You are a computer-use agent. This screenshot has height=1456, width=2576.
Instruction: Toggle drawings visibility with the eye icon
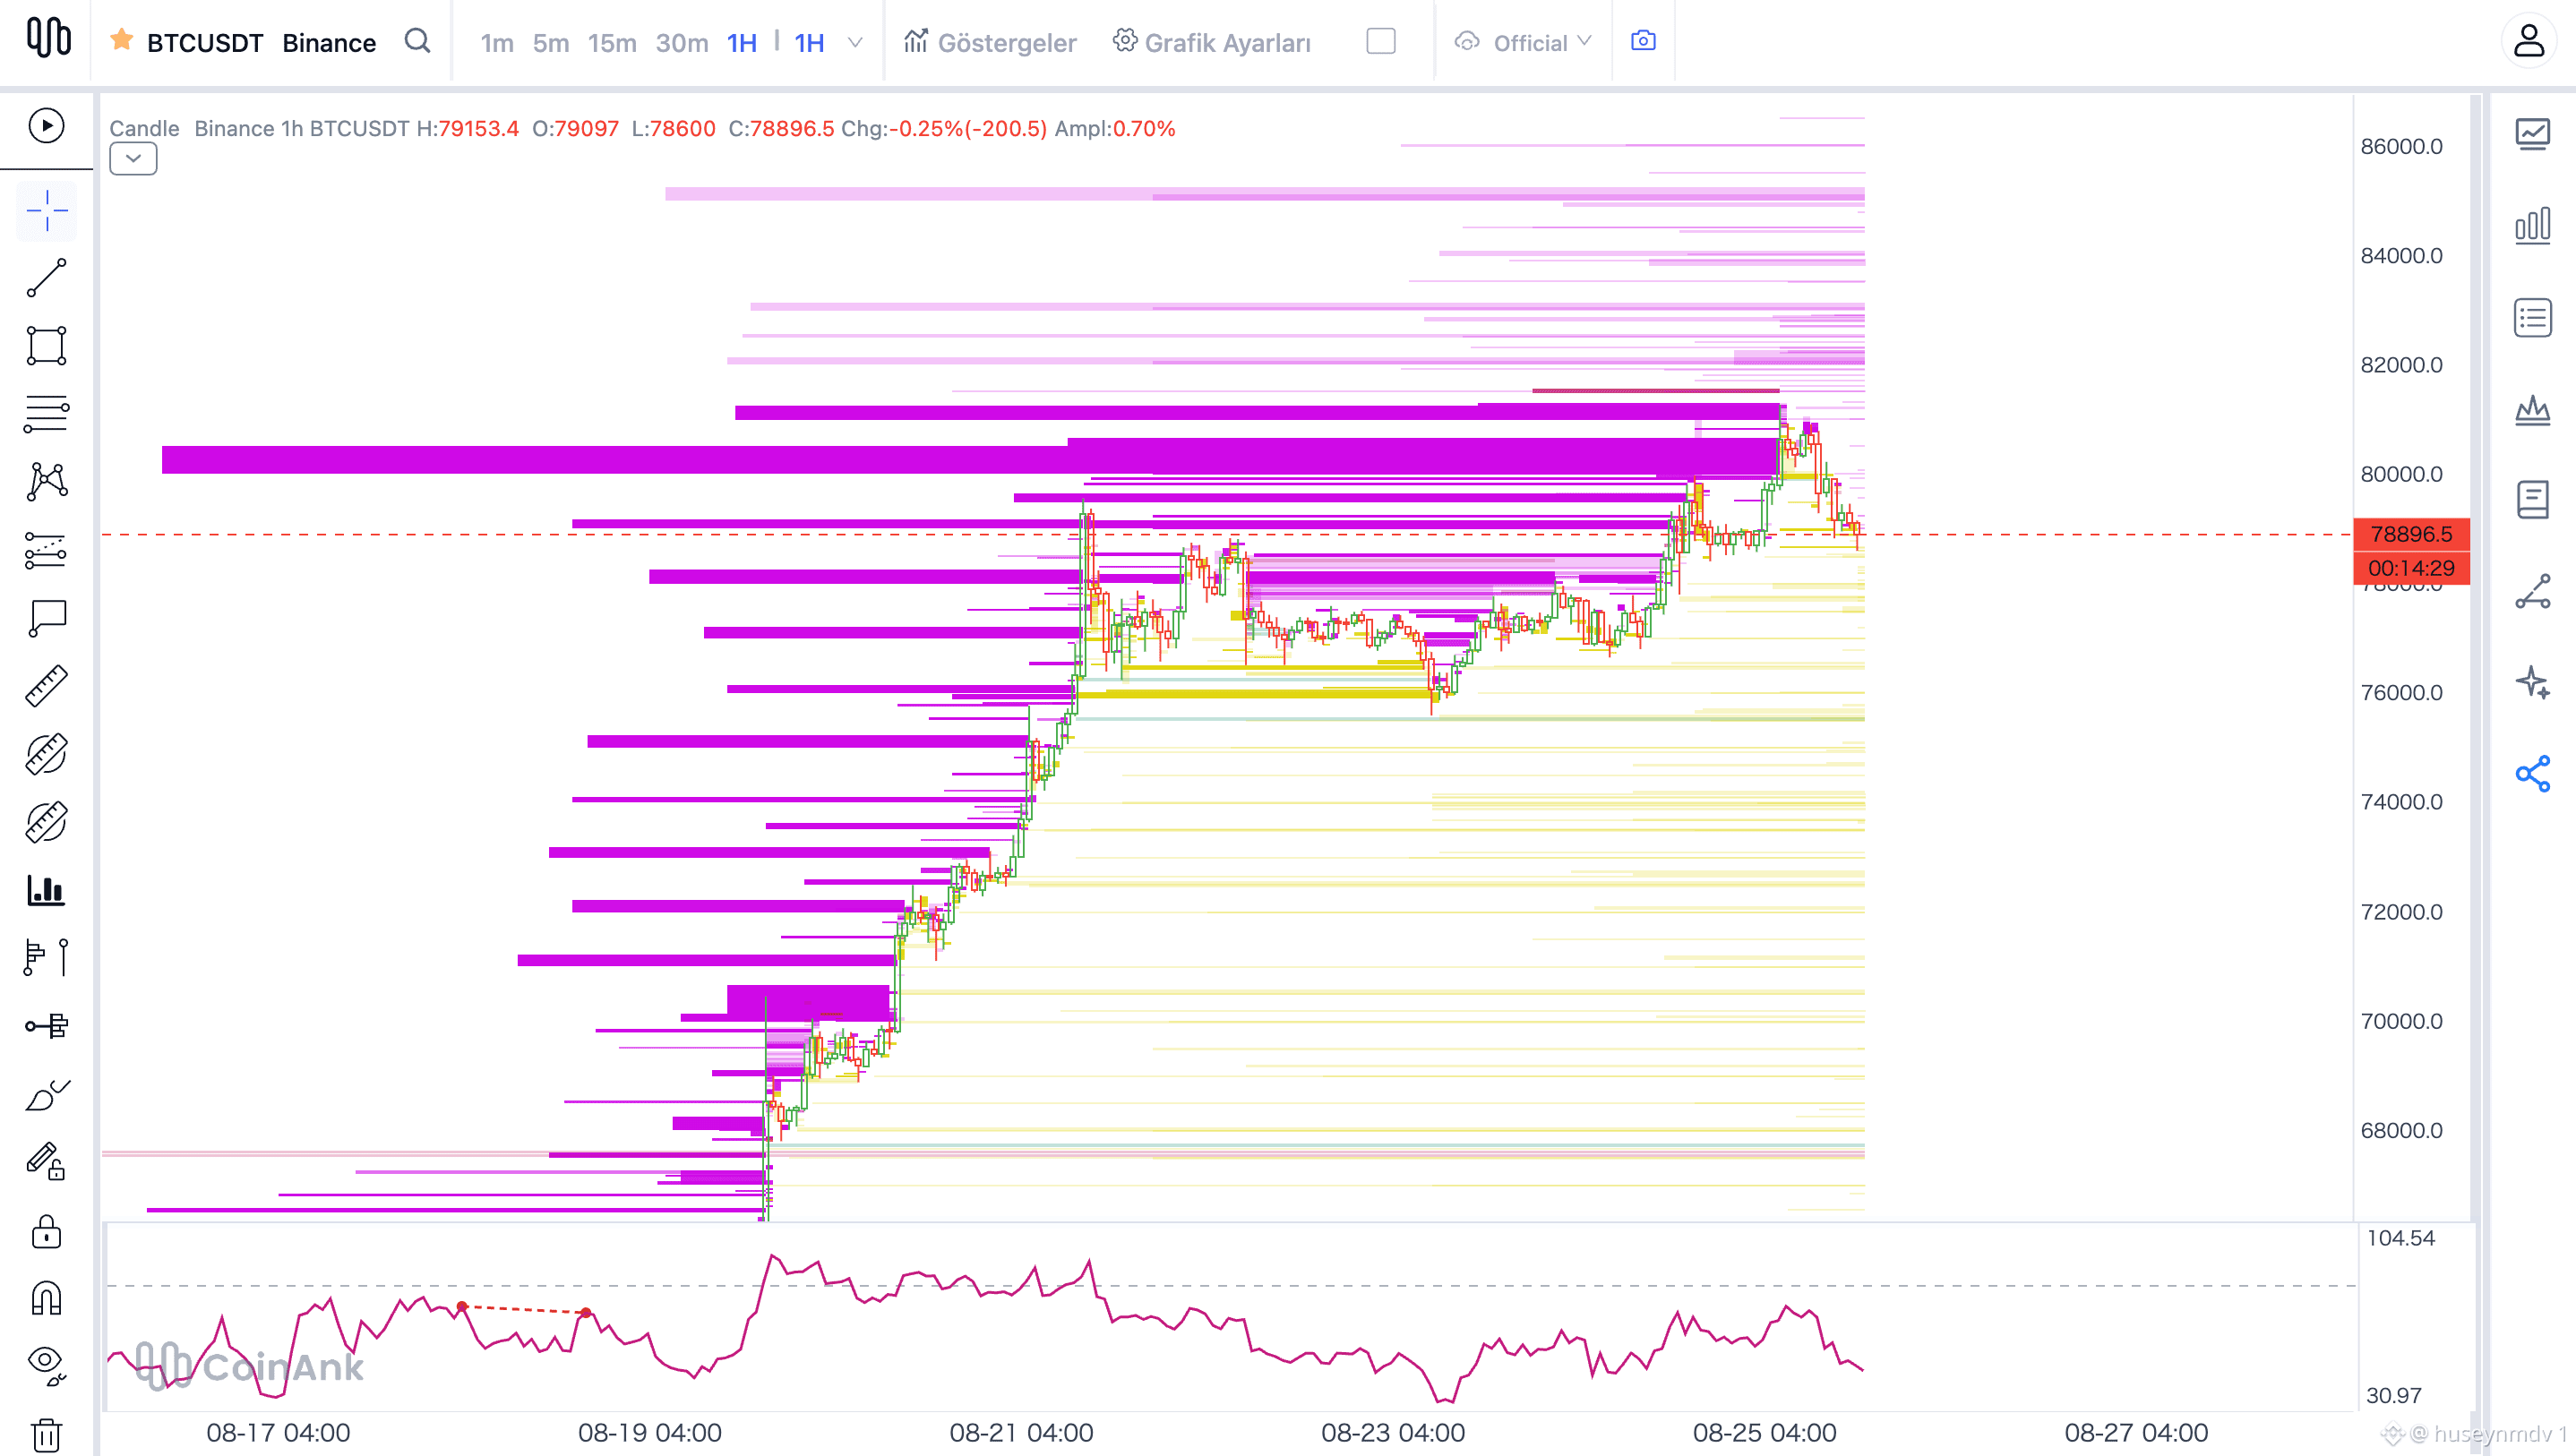pos(47,1365)
